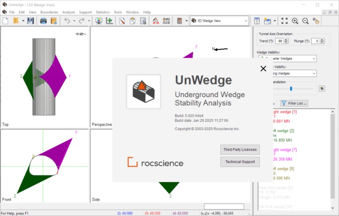Open the Input Data pencil-page icon

(122, 21)
